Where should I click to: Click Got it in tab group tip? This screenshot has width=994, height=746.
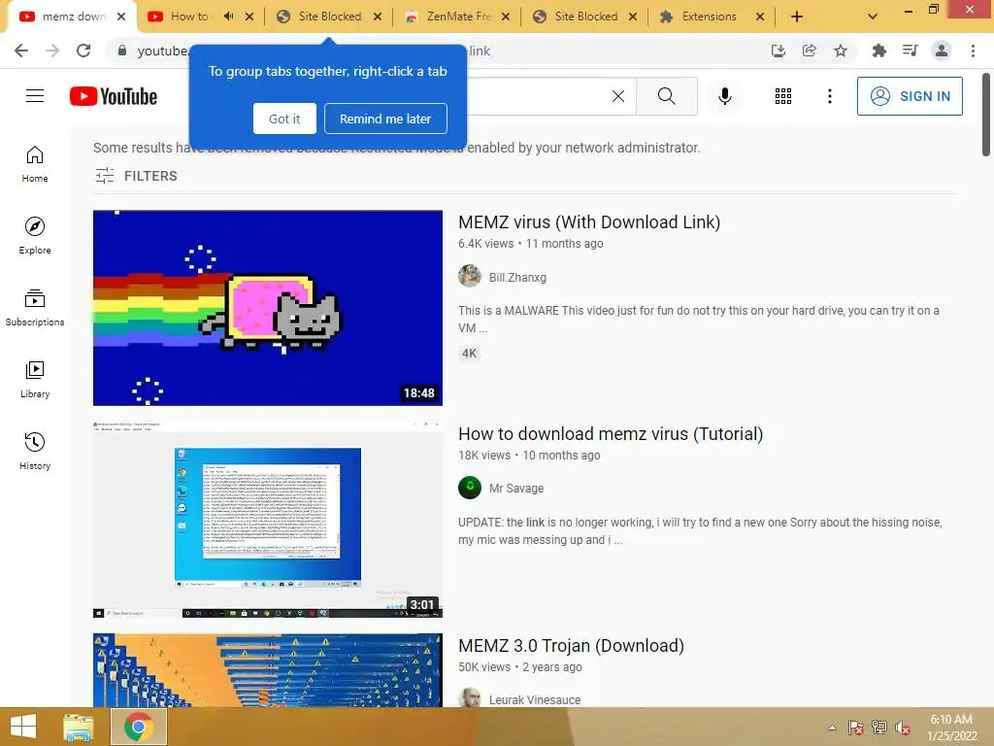284,119
